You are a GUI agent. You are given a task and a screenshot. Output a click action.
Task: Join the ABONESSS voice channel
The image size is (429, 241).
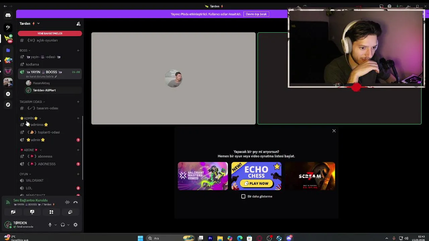pos(50,164)
